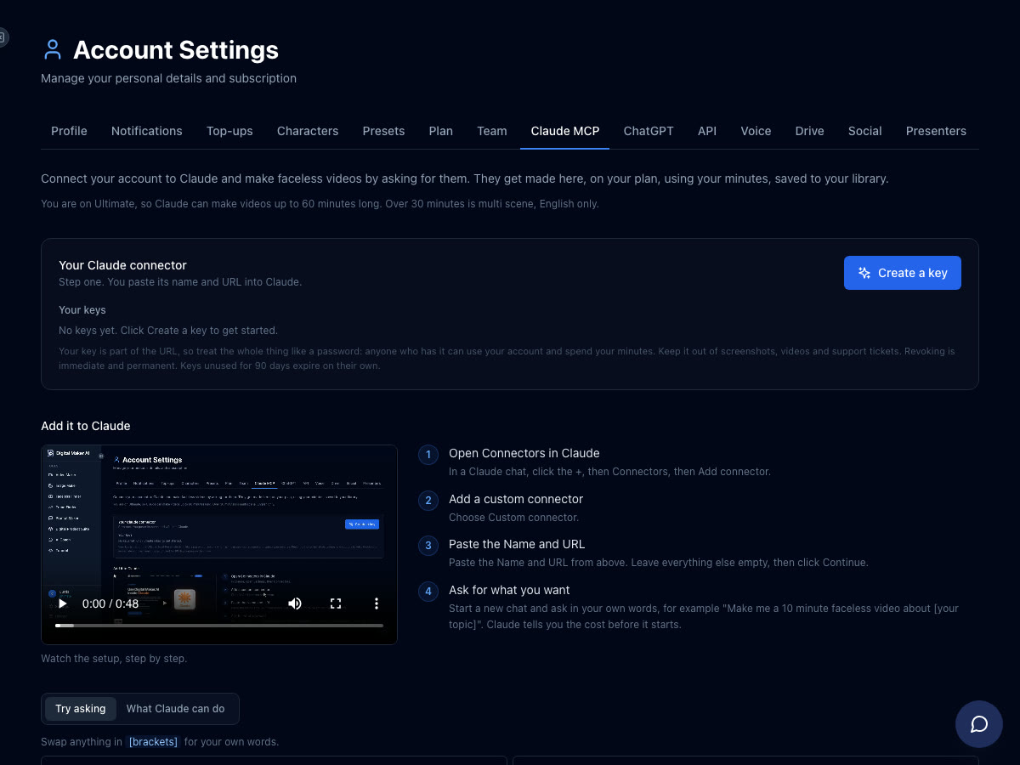
Task: Open the Voice tab
Action: coord(756,131)
